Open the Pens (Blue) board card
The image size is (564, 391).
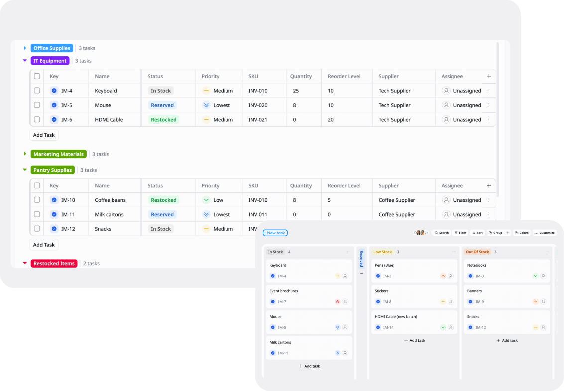pyautogui.click(x=414, y=271)
